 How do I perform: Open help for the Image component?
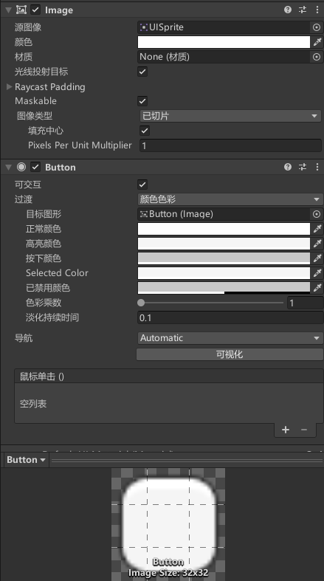(288, 10)
